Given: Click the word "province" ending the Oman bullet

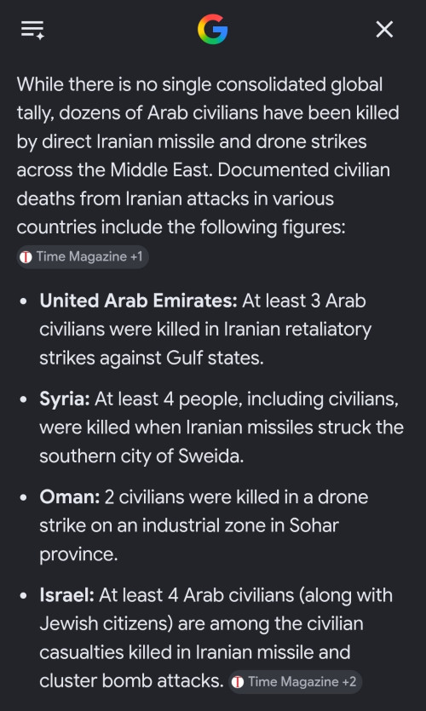Looking at the screenshot, I should coord(78,554).
